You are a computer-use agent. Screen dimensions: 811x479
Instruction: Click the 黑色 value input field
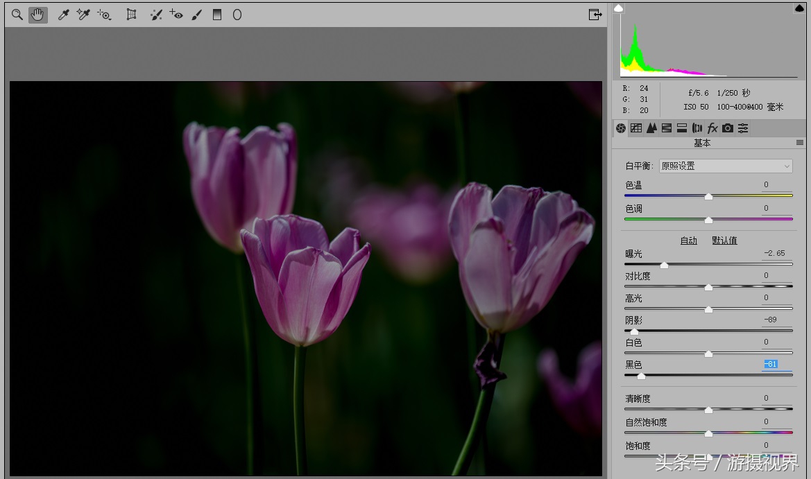(776, 365)
